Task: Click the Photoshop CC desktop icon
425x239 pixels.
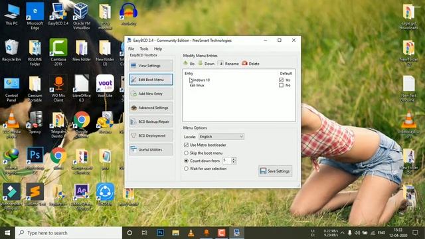Action: point(35,160)
